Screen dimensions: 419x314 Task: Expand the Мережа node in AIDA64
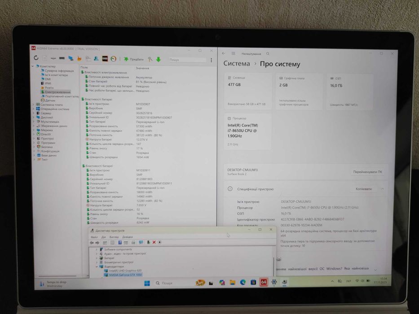click(34, 130)
